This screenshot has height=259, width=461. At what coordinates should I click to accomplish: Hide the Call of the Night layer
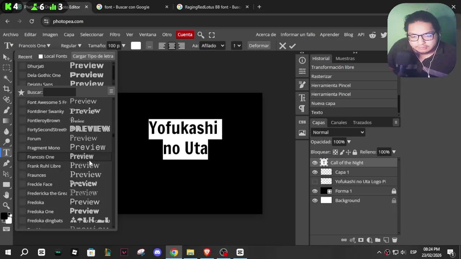315,163
